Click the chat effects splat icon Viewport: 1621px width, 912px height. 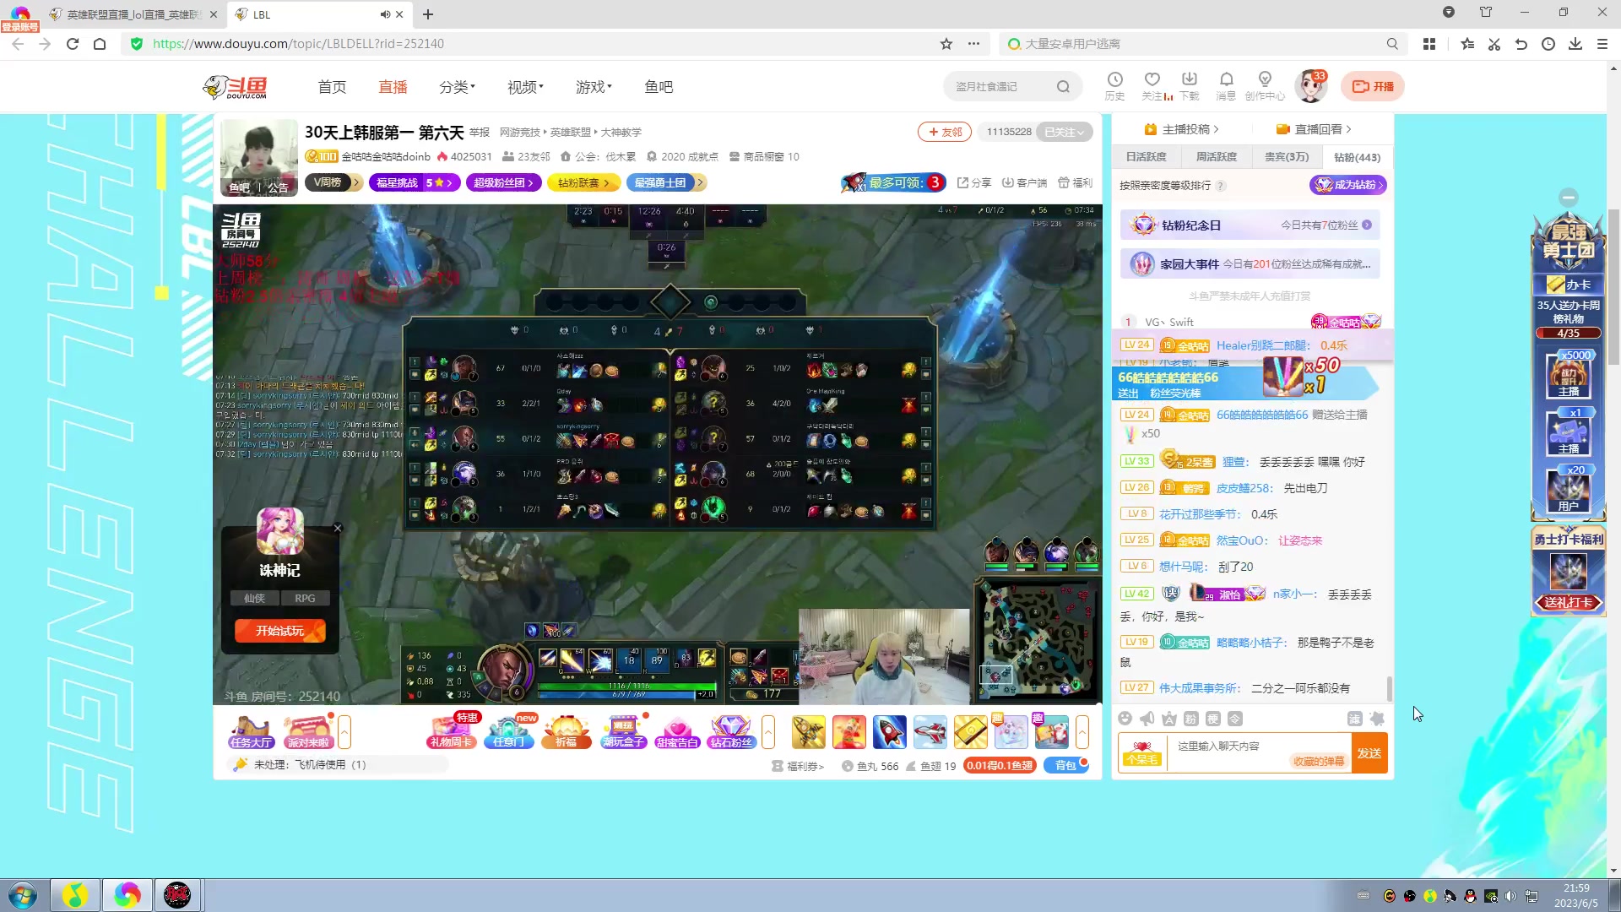(x=1377, y=719)
